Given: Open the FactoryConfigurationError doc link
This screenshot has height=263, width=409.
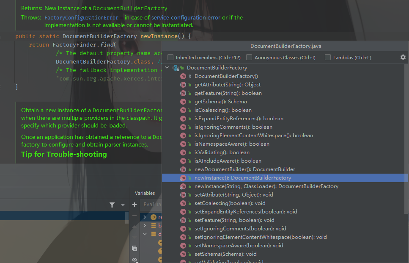Looking at the screenshot, I should [x=81, y=17].
